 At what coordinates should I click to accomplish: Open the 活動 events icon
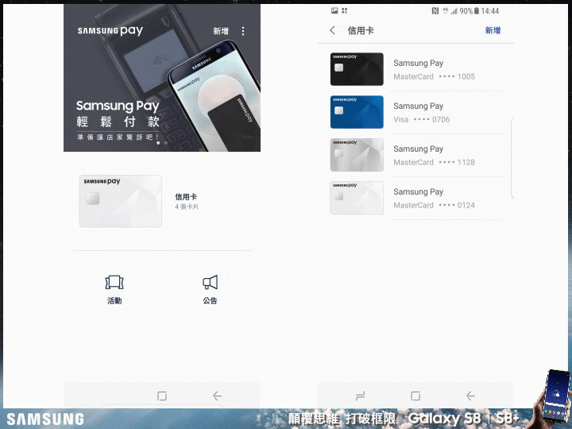(114, 290)
